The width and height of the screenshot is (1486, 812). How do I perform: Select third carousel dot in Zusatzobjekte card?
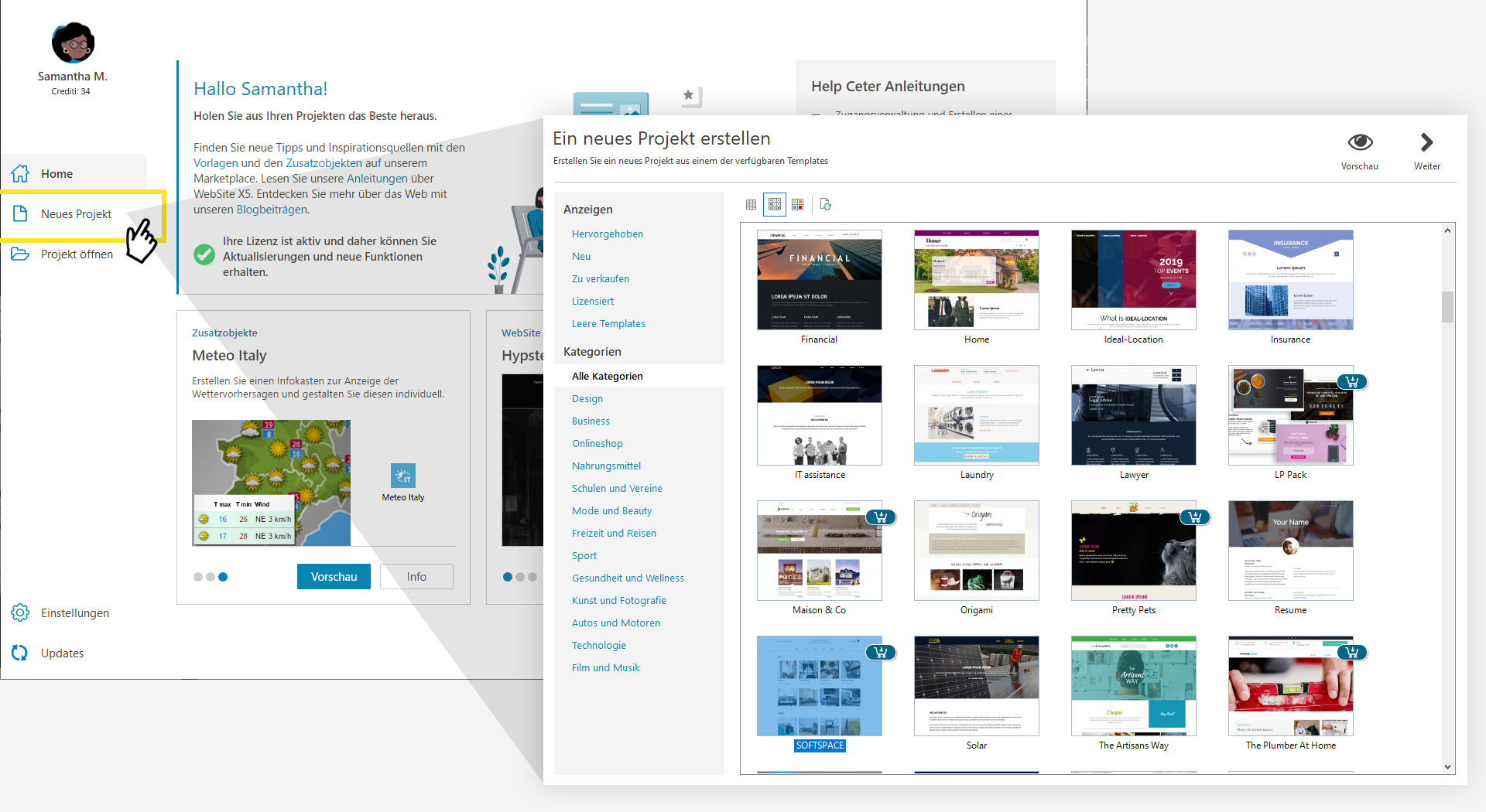tap(223, 577)
